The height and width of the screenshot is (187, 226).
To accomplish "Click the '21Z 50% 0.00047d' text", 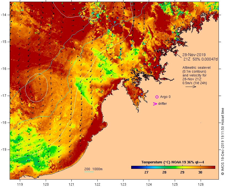I will [200, 59].
